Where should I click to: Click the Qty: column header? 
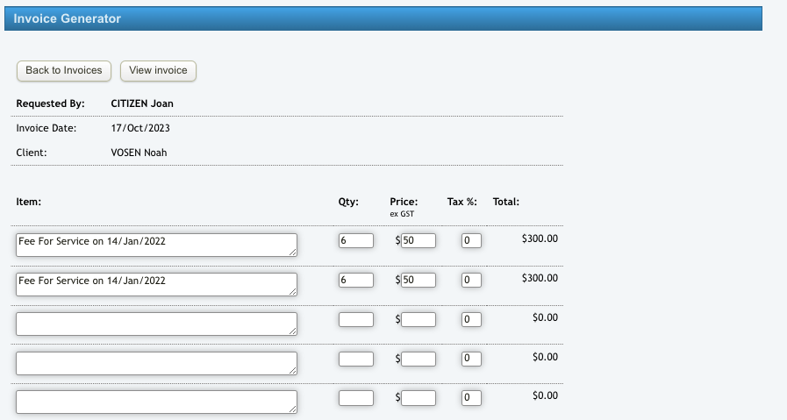(348, 202)
